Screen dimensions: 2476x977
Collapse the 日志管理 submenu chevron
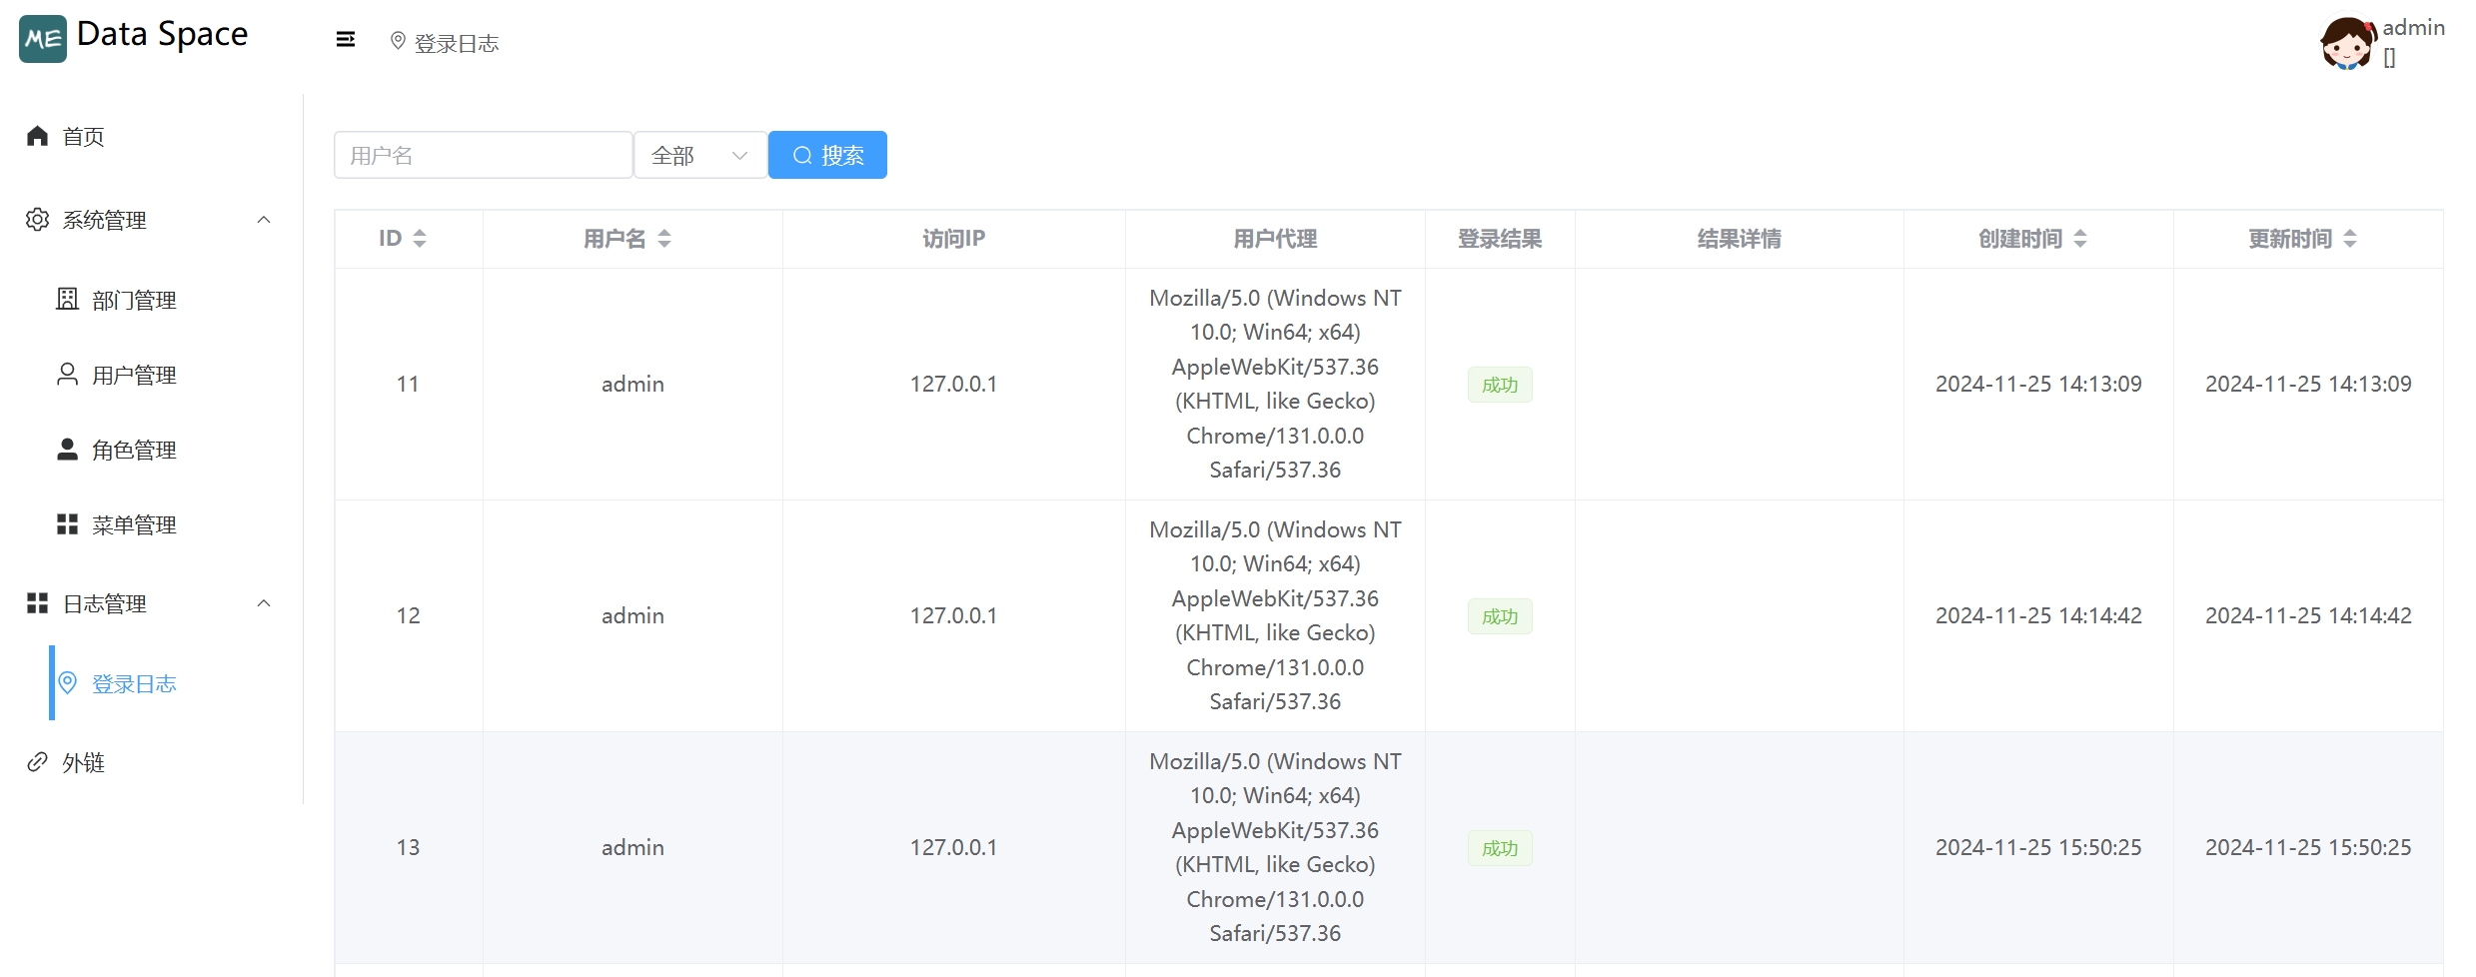264,603
